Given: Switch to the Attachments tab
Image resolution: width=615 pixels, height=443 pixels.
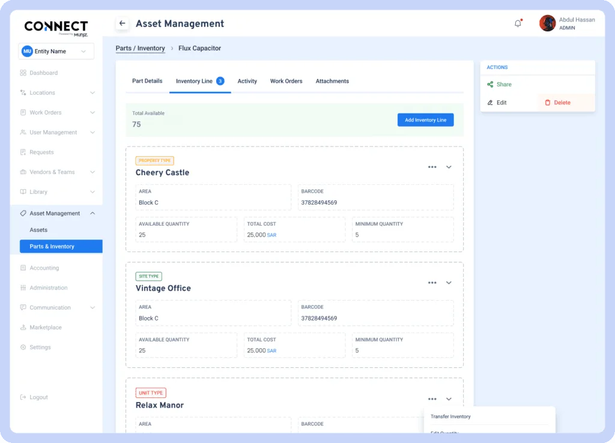Looking at the screenshot, I should 332,81.
